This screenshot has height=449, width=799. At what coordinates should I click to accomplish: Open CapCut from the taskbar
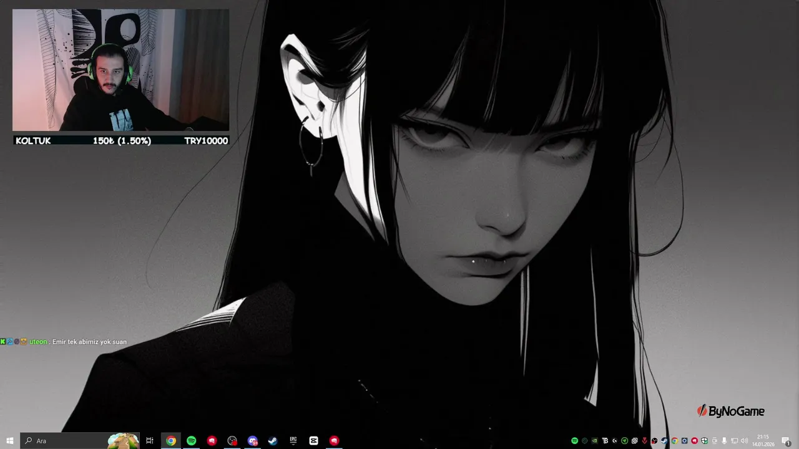point(313,441)
